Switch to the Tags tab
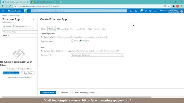184x103 pixels. tap(90, 29)
